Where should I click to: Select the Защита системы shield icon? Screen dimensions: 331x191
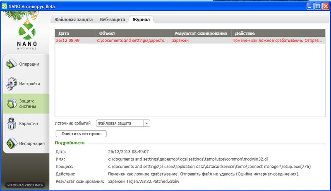pos(11,103)
